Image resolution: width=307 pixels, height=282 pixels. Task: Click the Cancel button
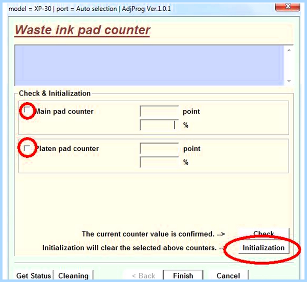(228, 275)
